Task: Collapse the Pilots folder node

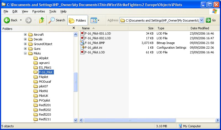Action: coord(25,53)
